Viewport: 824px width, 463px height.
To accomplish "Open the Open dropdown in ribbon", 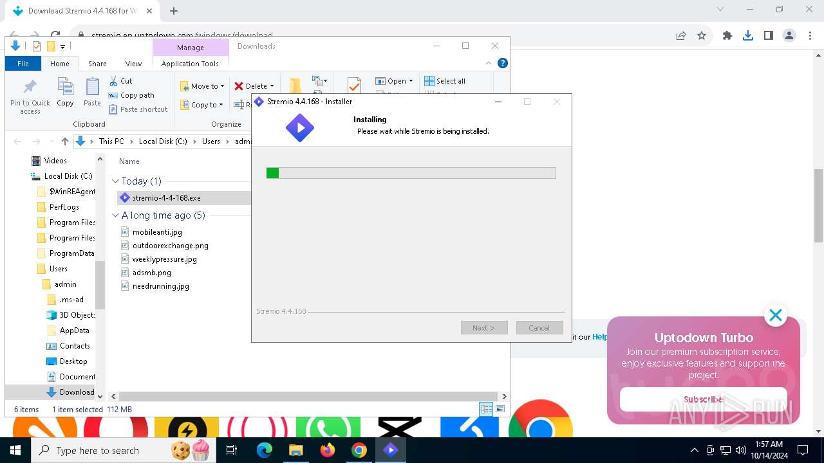I will pyautogui.click(x=393, y=81).
